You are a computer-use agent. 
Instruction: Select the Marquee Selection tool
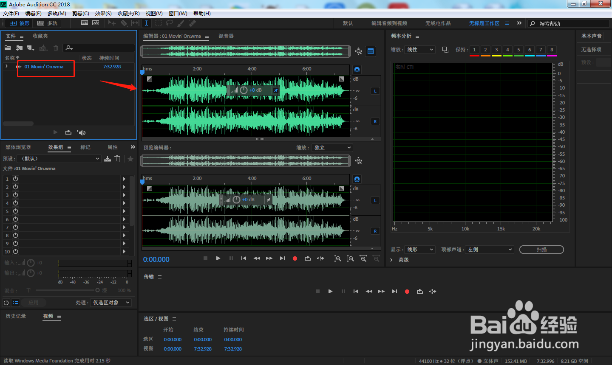pyautogui.click(x=158, y=23)
